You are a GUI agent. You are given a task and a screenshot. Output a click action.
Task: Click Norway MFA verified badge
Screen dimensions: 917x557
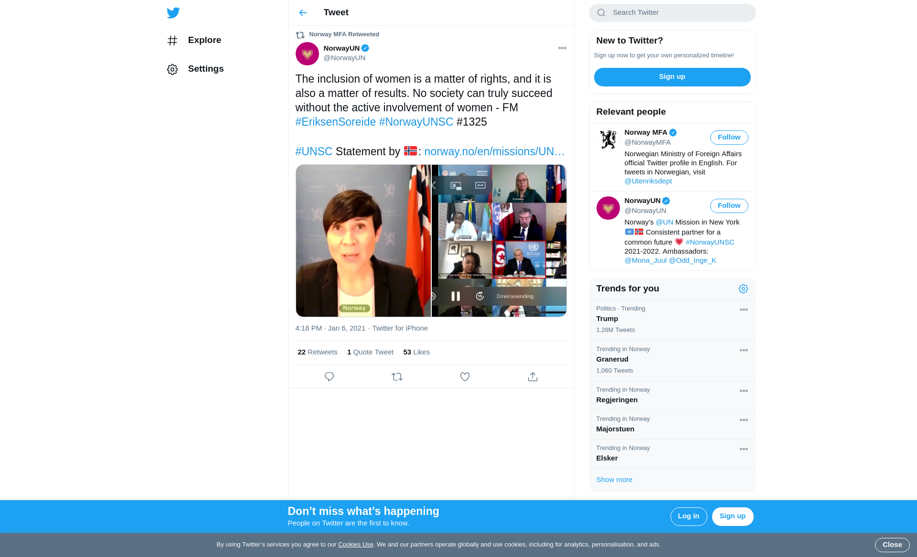(673, 133)
